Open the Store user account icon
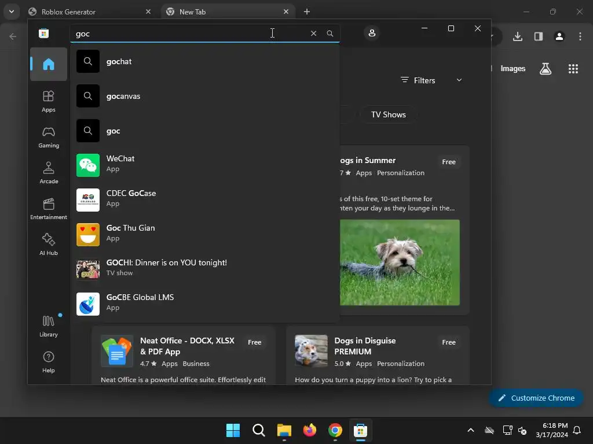 click(372, 33)
